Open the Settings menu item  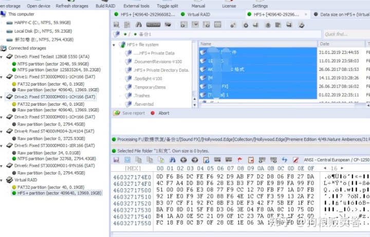tap(260, 6)
